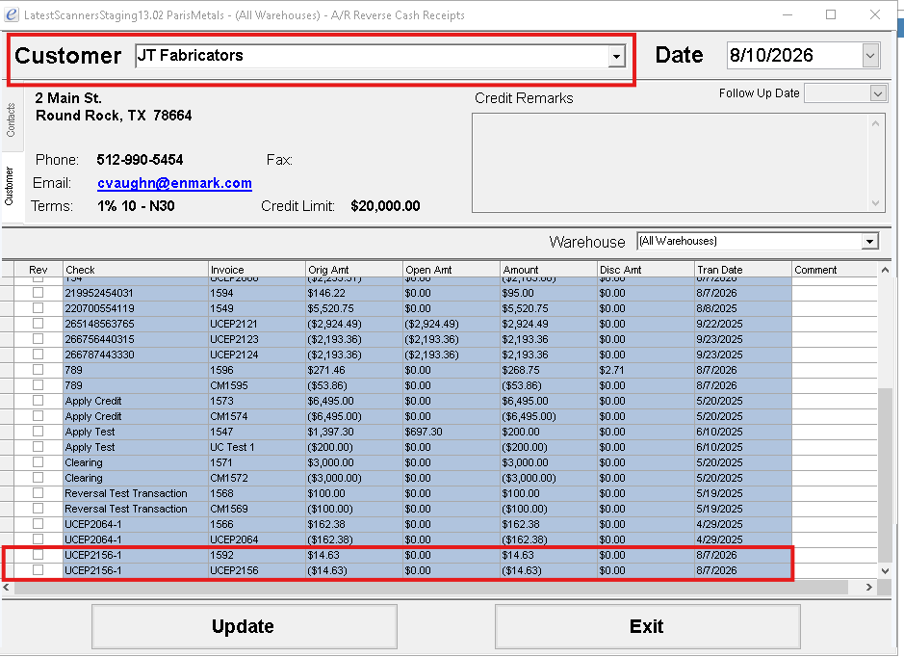The width and height of the screenshot is (904, 657).
Task: Select the $5,520.75 Orig Amt cell
Action: point(354,308)
